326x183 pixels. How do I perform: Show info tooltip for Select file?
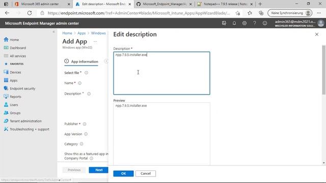pyautogui.click(x=86, y=73)
